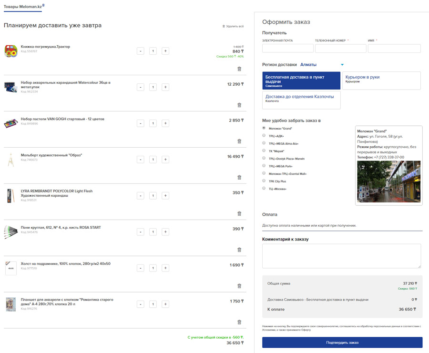Click Удалить всё to clear the cart
Image resolution: width=429 pixels, height=353 pixels.
click(x=233, y=26)
